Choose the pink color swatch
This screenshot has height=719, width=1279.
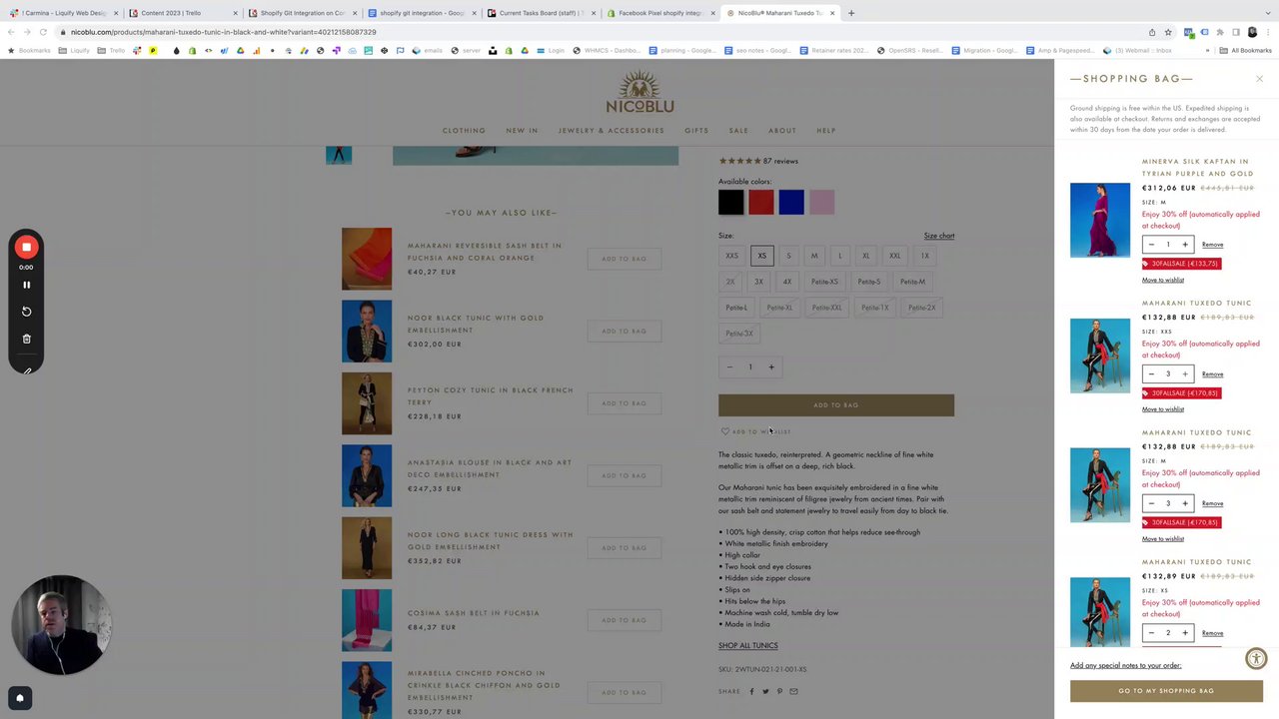[x=821, y=203]
